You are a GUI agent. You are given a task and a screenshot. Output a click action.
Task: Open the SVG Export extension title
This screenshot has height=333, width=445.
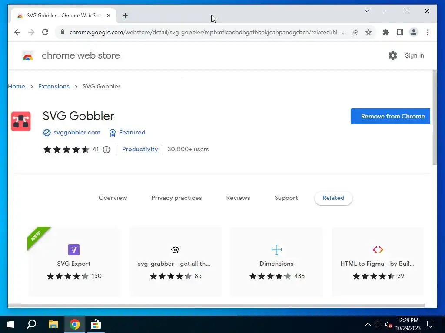(74, 264)
